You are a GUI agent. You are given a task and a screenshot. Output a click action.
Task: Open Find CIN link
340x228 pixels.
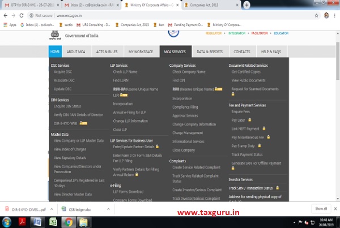click(178, 80)
